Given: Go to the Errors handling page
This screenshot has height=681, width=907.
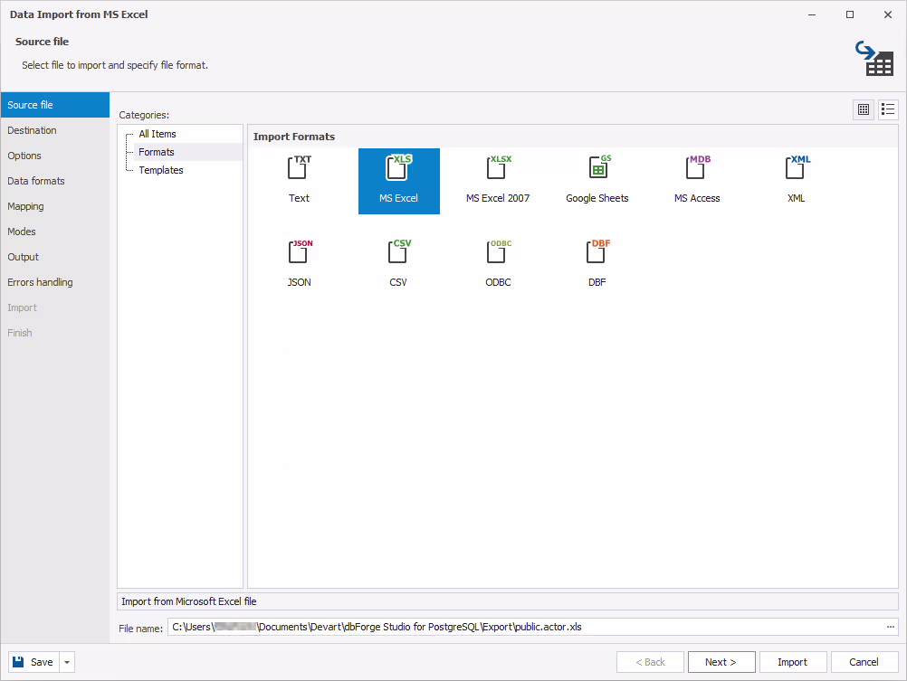Looking at the screenshot, I should click(55, 283).
